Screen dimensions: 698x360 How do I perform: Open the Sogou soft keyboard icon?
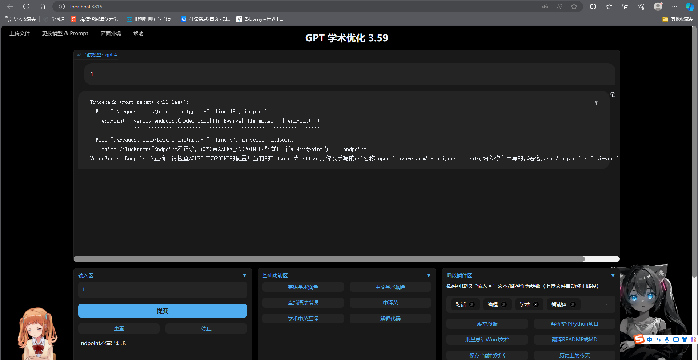(675, 340)
